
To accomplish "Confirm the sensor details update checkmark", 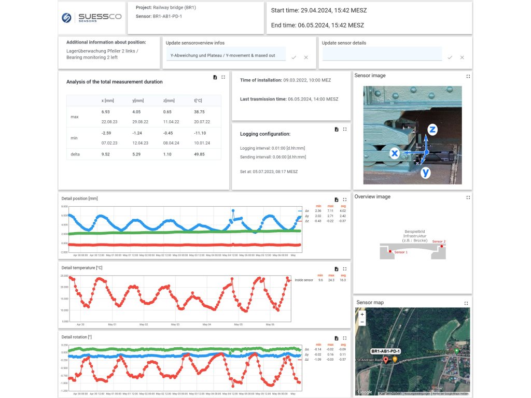I will 450,57.
